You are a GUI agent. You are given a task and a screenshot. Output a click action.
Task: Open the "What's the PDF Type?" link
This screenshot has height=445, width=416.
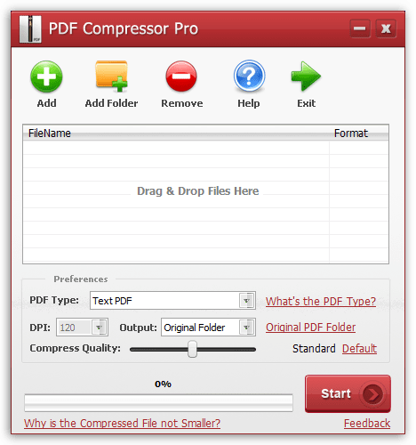pyautogui.click(x=321, y=302)
